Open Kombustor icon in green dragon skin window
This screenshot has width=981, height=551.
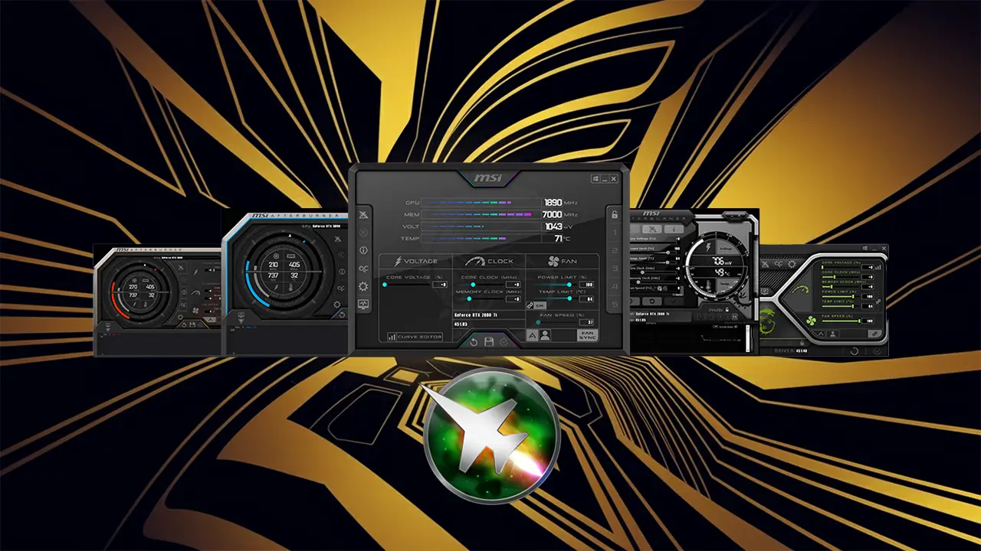pos(765,264)
